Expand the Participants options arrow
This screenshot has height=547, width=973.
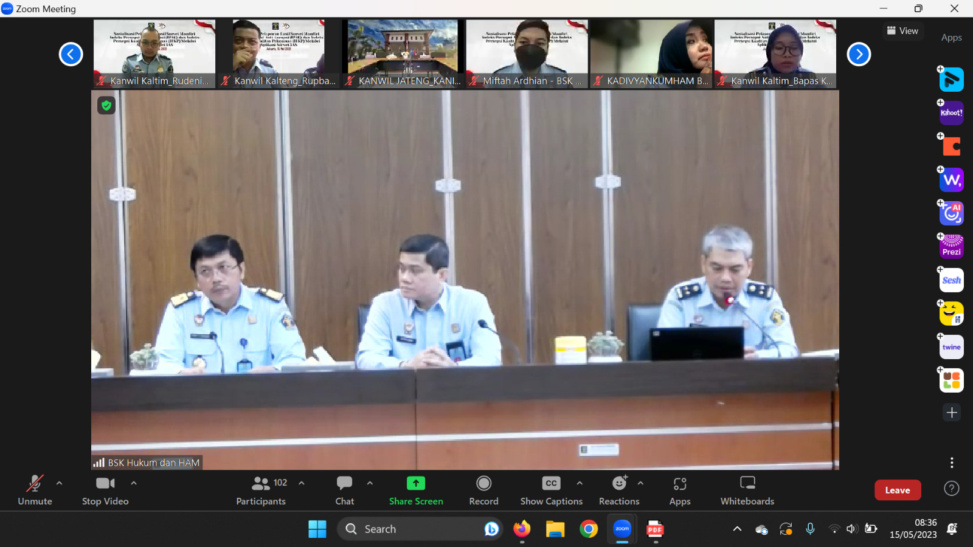(x=301, y=483)
